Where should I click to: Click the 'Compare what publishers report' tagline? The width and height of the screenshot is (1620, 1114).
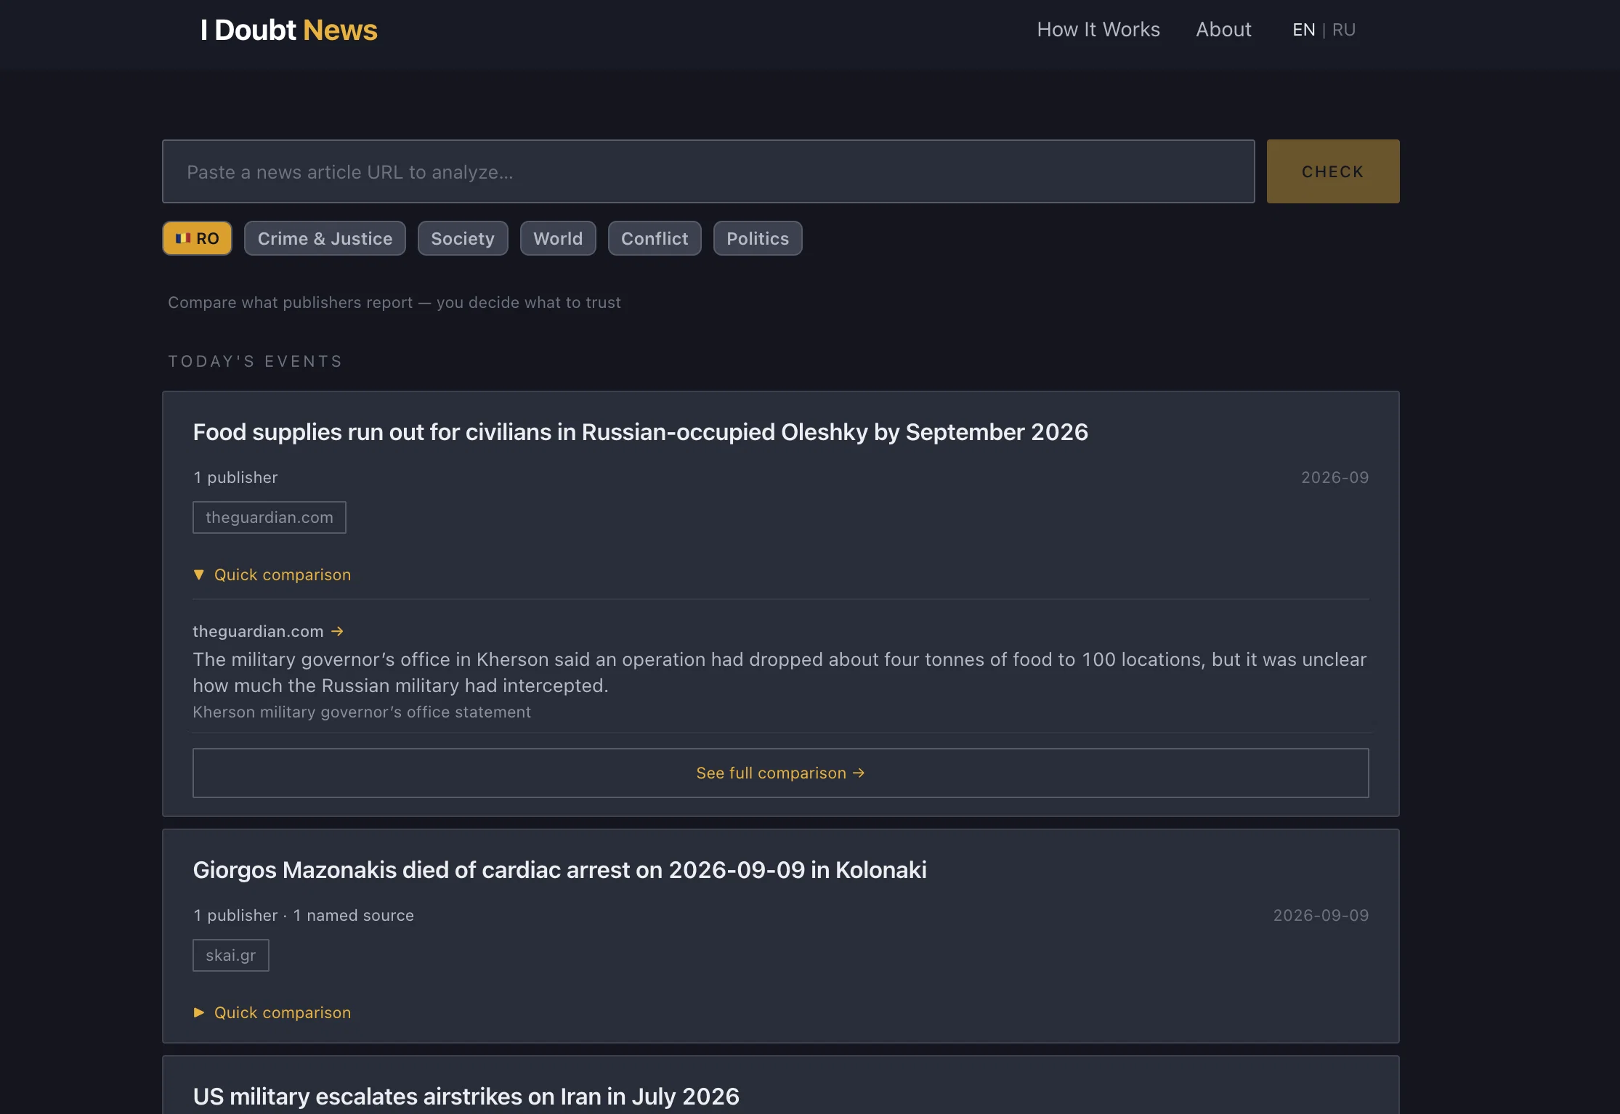click(x=394, y=302)
